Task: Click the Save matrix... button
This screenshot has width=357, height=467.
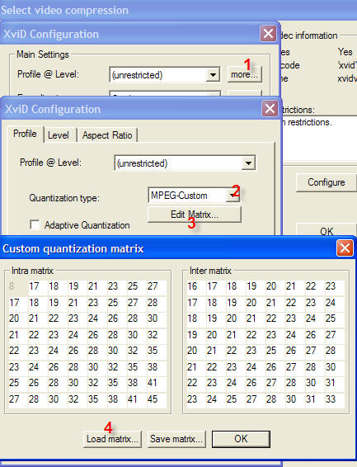Action: (x=176, y=439)
